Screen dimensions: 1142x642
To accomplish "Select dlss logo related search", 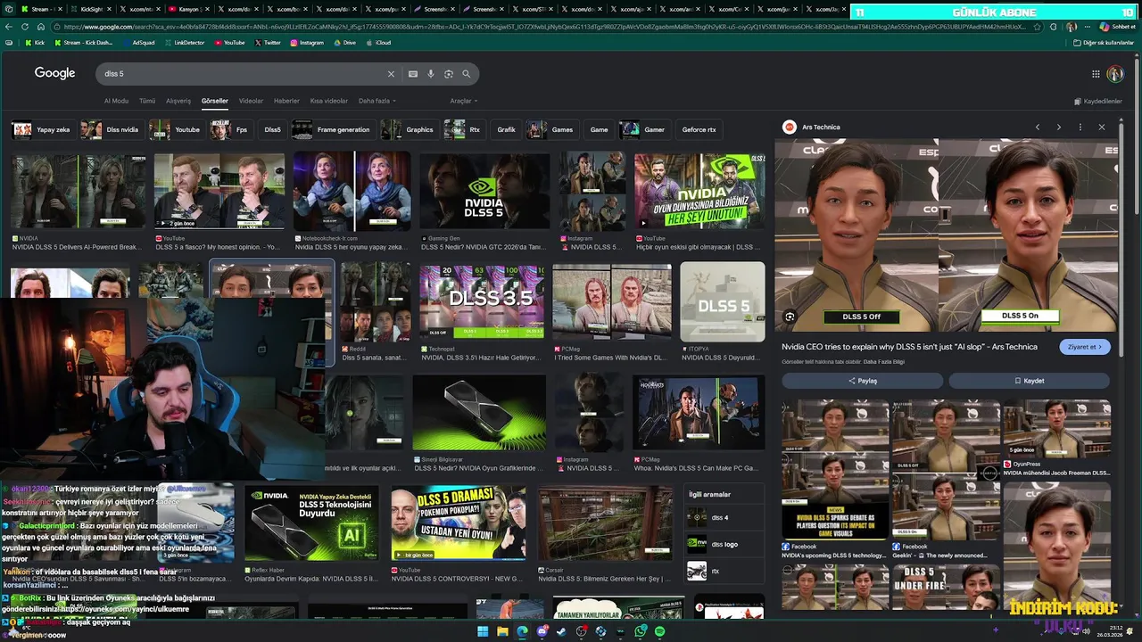I will 724,544.
